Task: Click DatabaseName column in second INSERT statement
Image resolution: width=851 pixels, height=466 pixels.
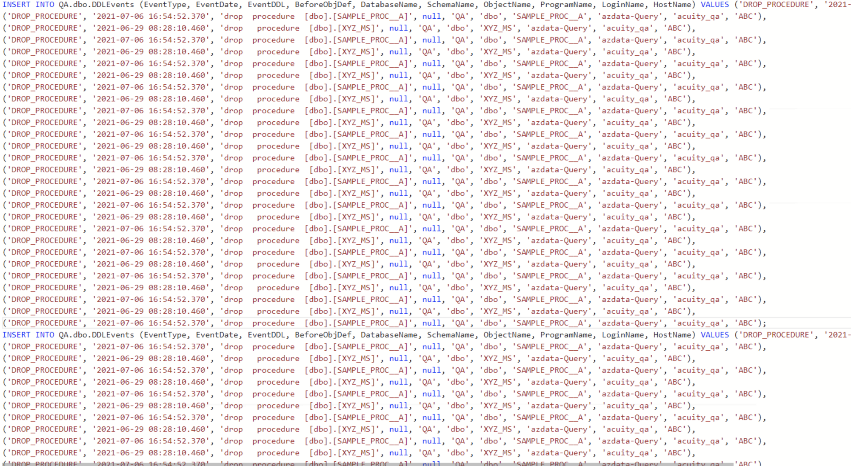Action: click(x=389, y=335)
